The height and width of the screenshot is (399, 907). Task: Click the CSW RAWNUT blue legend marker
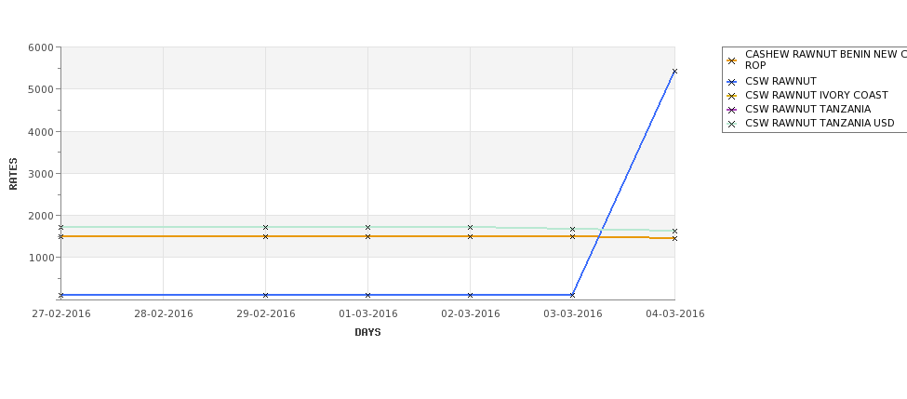pos(732,82)
